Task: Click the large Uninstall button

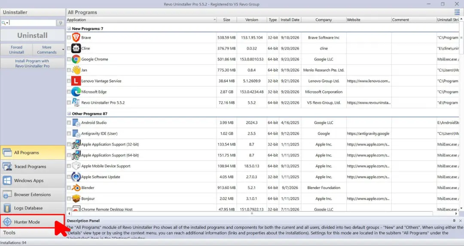Action: pos(33,36)
